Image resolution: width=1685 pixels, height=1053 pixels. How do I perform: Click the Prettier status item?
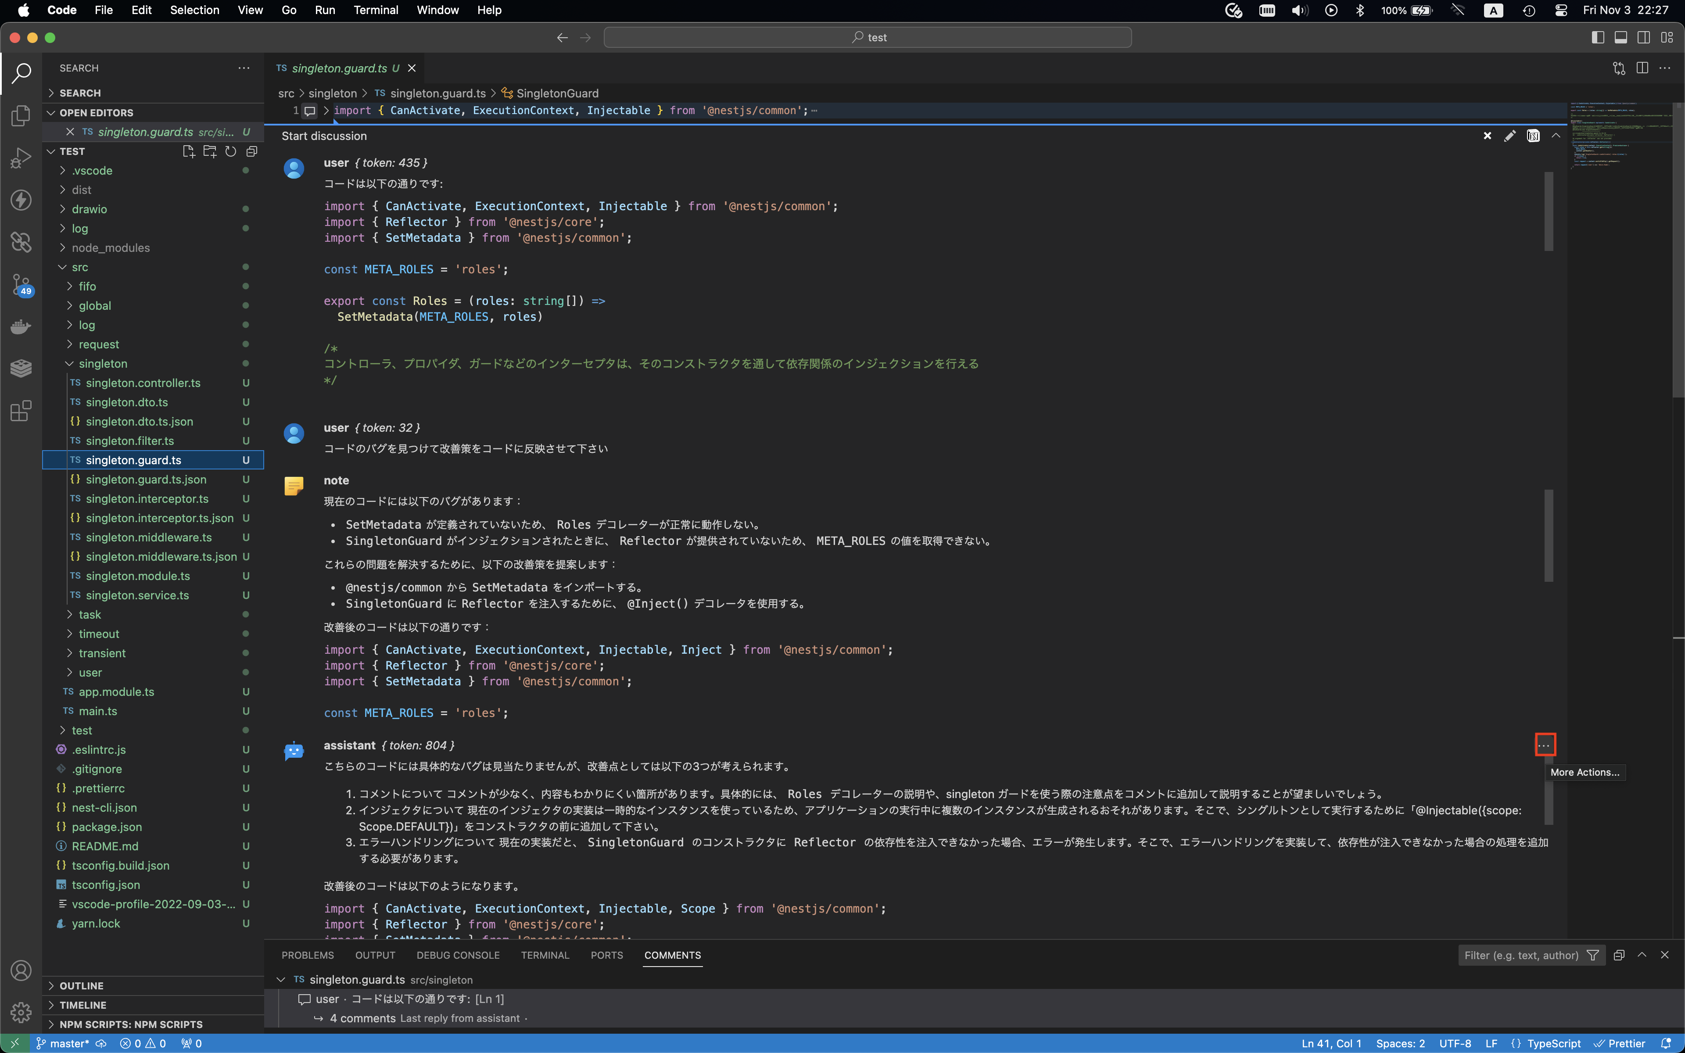pyautogui.click(x=1620, y=1043)
